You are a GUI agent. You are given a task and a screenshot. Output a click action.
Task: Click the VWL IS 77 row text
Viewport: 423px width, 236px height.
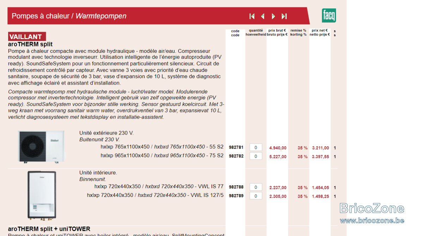pyautogui.click(x=159, y=186)
